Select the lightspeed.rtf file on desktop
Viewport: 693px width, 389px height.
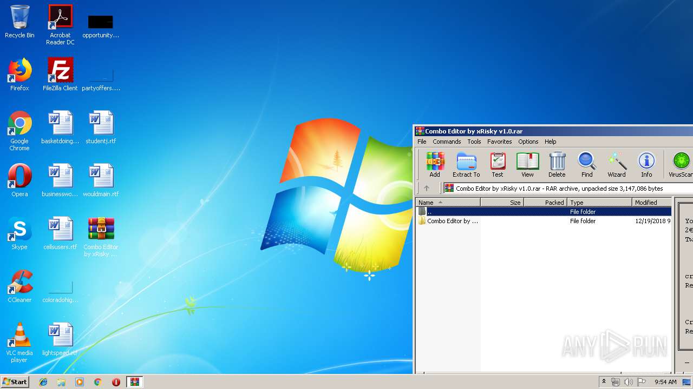60,339
